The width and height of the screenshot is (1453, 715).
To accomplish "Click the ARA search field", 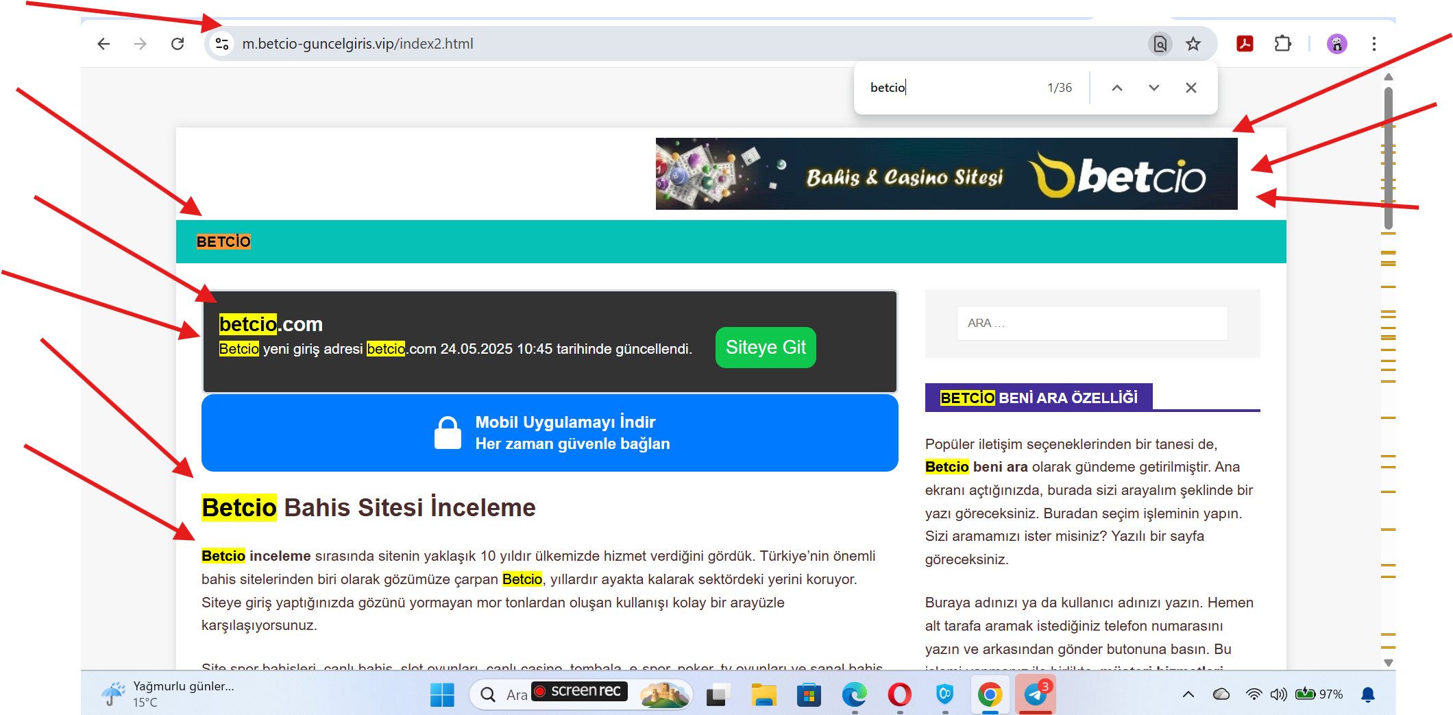I will 1092,323.
